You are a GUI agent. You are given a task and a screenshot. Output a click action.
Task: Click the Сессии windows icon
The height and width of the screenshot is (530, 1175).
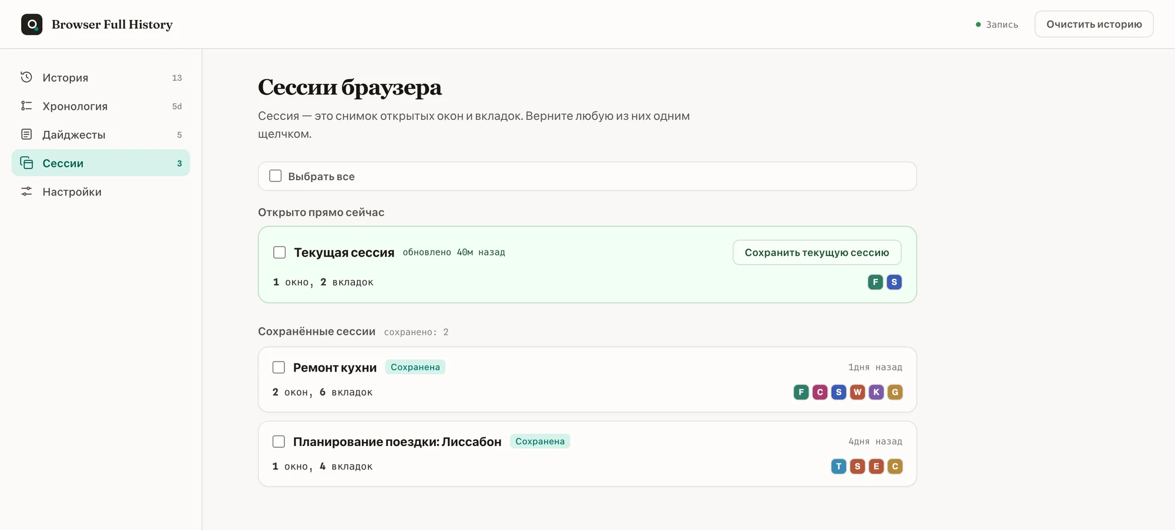pos(26,163)
